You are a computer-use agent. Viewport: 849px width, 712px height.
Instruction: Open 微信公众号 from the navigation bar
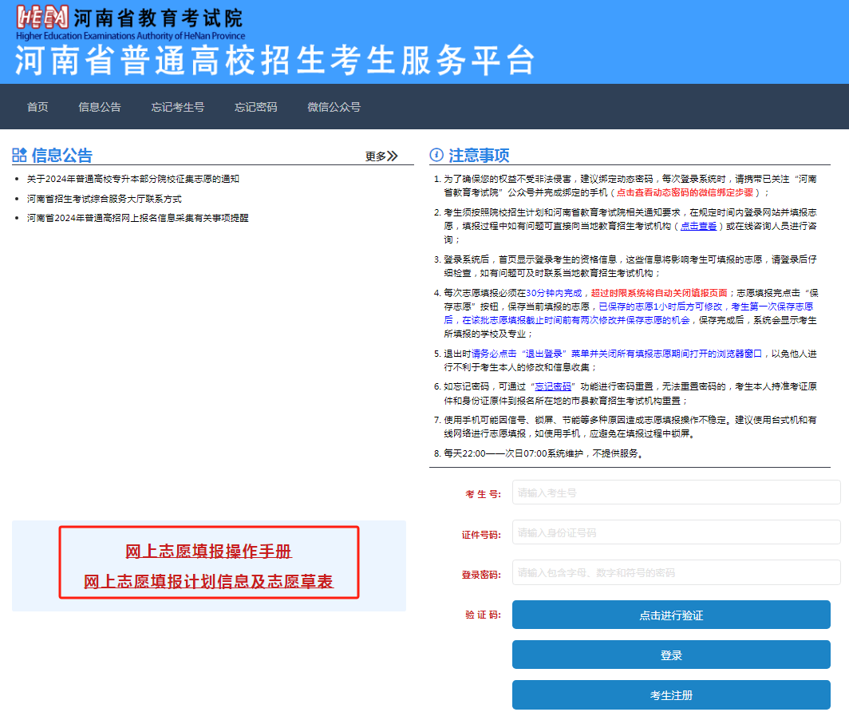[334, 107]
